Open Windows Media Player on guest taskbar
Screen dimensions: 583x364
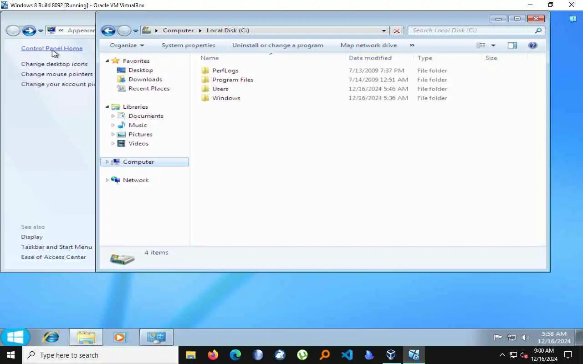pos(120,337)
